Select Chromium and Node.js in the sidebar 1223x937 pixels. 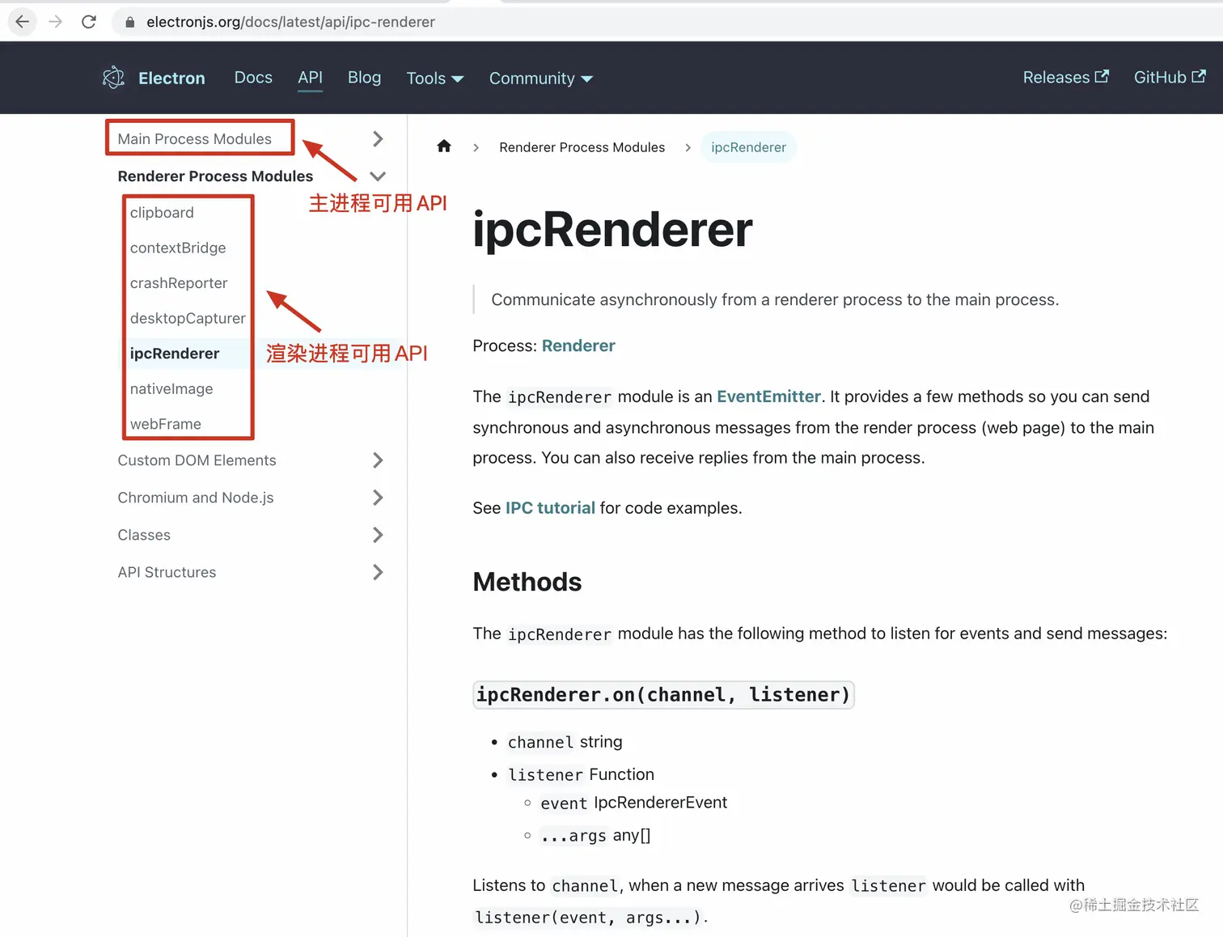pyautogui.click(x=196, y=497)
